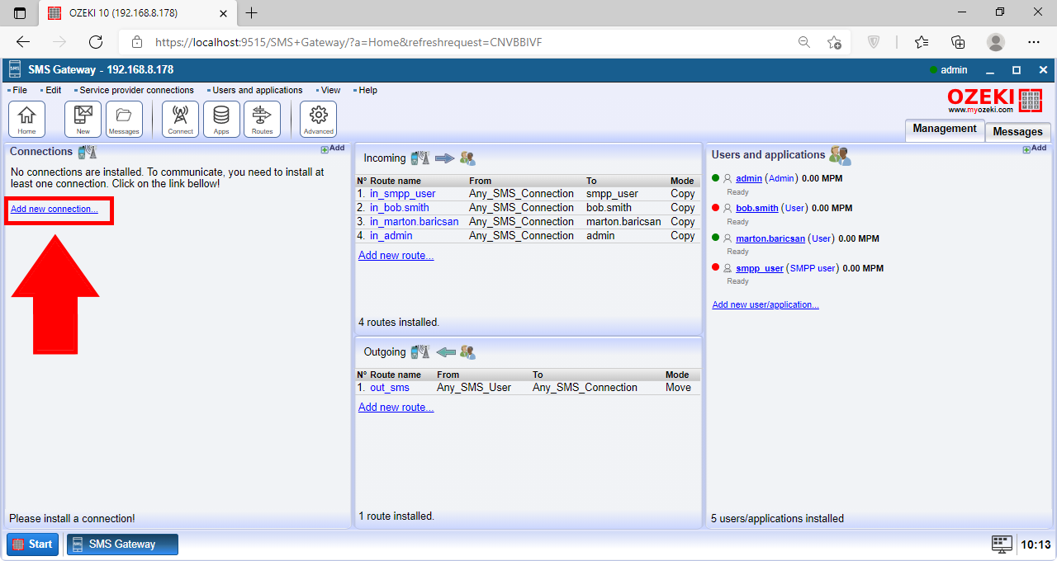Viewport: 1057px width, 561px height.
Task: Click the '4 routes installed.' status text
Action: (399, 323)
